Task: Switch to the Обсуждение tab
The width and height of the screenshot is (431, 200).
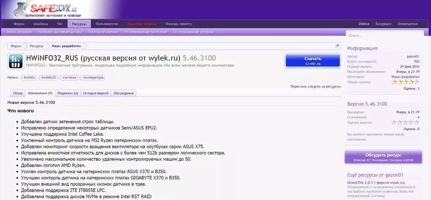Action: click(124, 93)
